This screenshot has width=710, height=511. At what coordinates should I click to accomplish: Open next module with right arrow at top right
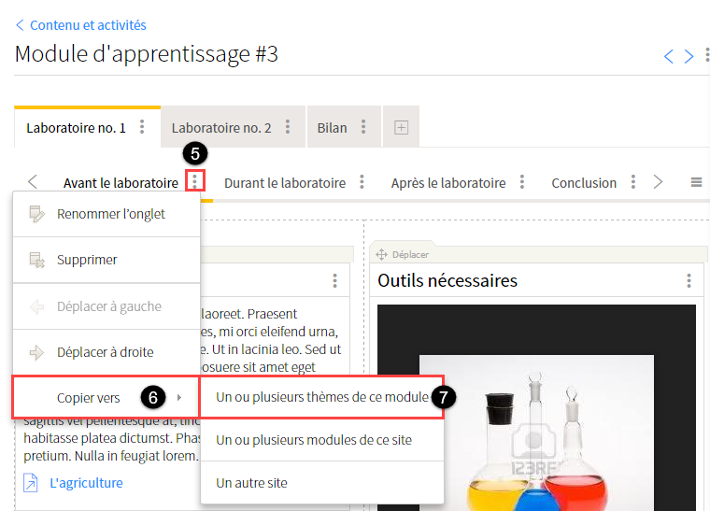coord(689,57)
